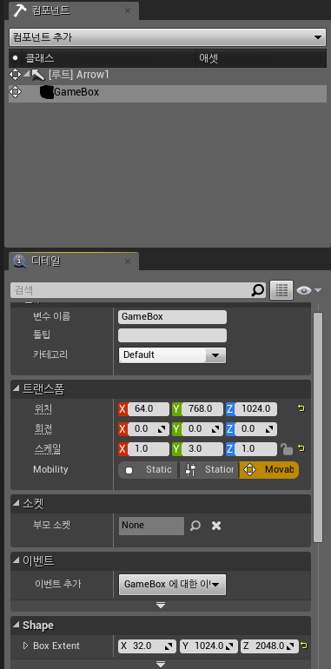Screen dimensions: 331x669
Task: Click the mobility icon beside GameBox
Action: tap(15, 92)
